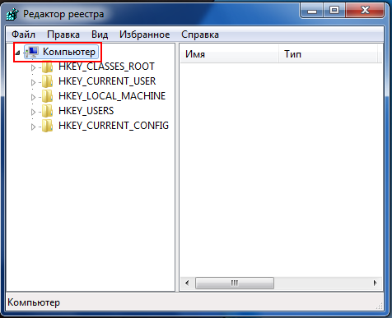392x318 pixels.
Task: Click the HKEY_USERS folder icon
Action: coord(48,111)
